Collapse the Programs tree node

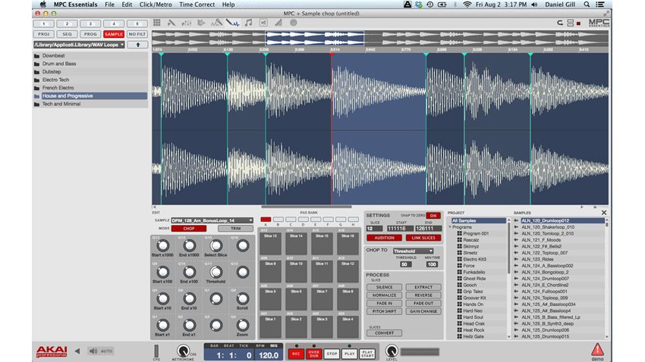[x=451, y=227]
